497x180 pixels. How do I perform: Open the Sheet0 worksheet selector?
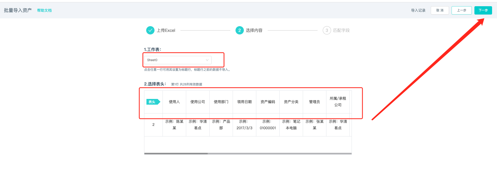point(178,60)
